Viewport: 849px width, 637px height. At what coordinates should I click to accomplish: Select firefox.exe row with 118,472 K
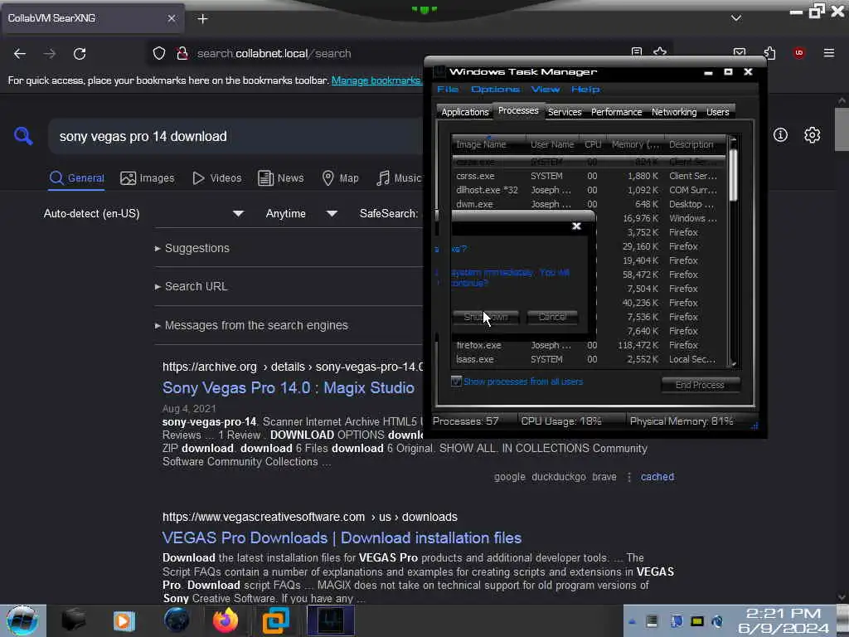(x=589, y=345)
